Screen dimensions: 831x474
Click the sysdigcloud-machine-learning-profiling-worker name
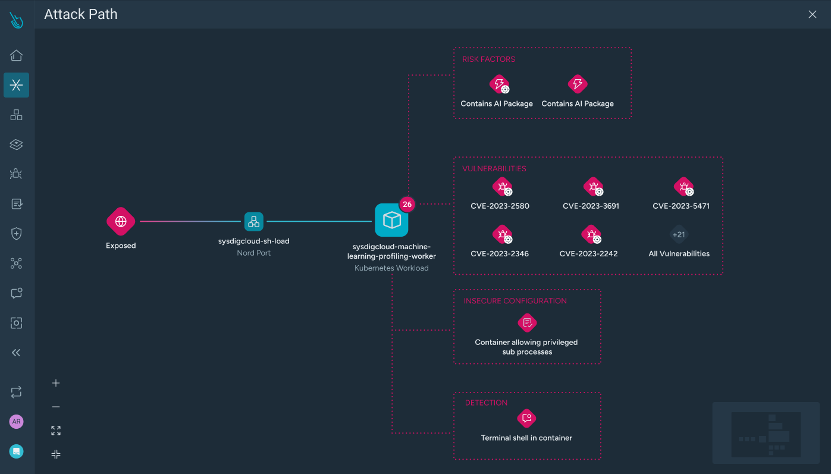point(391,252)
